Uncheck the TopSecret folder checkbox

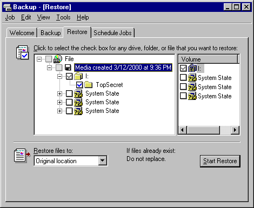79,85
